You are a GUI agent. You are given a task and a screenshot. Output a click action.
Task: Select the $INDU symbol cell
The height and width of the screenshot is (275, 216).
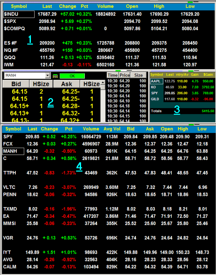19,14
